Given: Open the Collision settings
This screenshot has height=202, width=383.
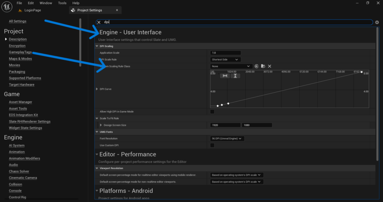Looking at the screenshot, I should (x=15, y=184).
